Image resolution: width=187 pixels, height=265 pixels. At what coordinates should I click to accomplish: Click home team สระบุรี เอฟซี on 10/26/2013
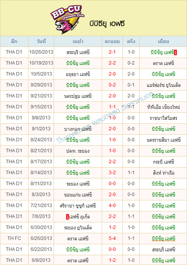pyautogui.click(x=78, y=52)
